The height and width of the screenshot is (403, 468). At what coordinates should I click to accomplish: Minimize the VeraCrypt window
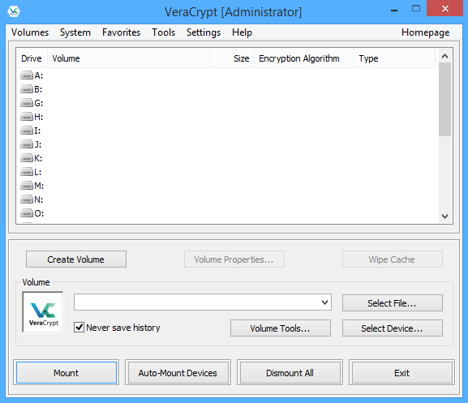pyautogui.click(x=394, y=10)
